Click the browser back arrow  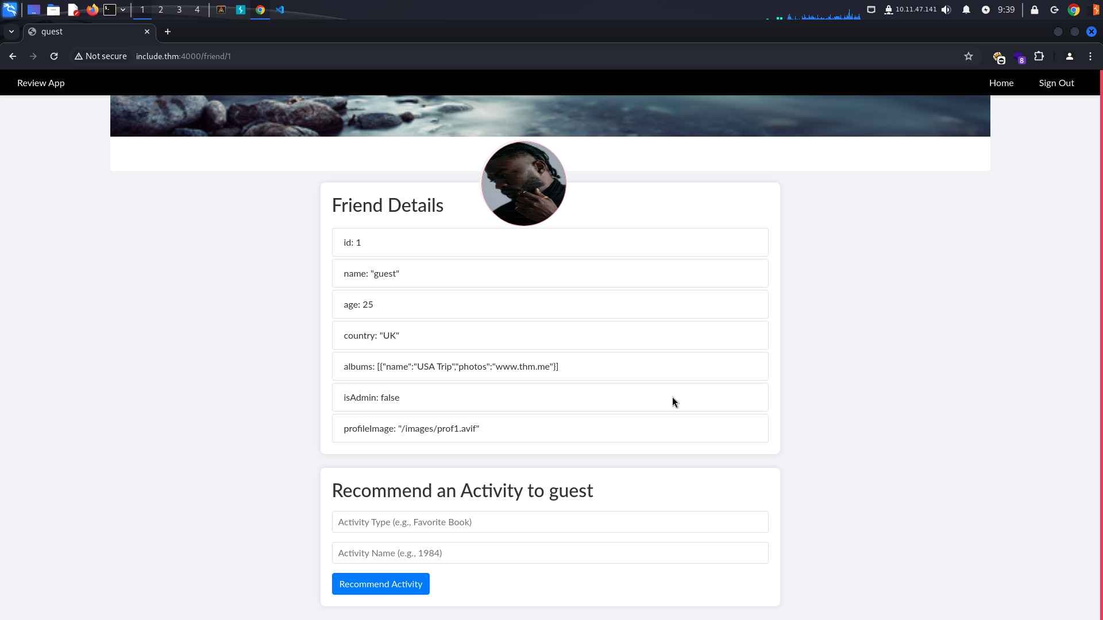13,56
